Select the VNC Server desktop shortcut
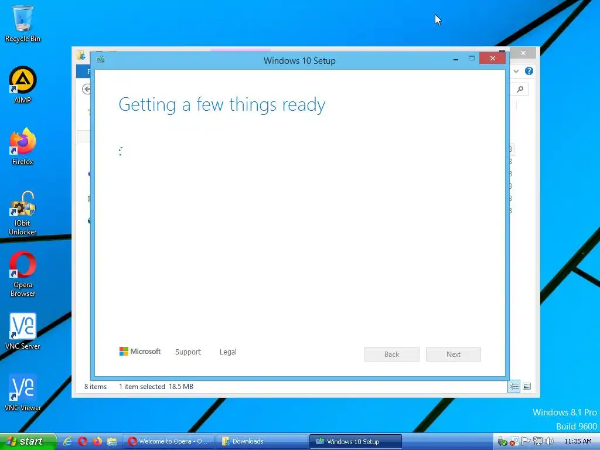Viewport: 600px width, 450px height. [x=23, y=332]
